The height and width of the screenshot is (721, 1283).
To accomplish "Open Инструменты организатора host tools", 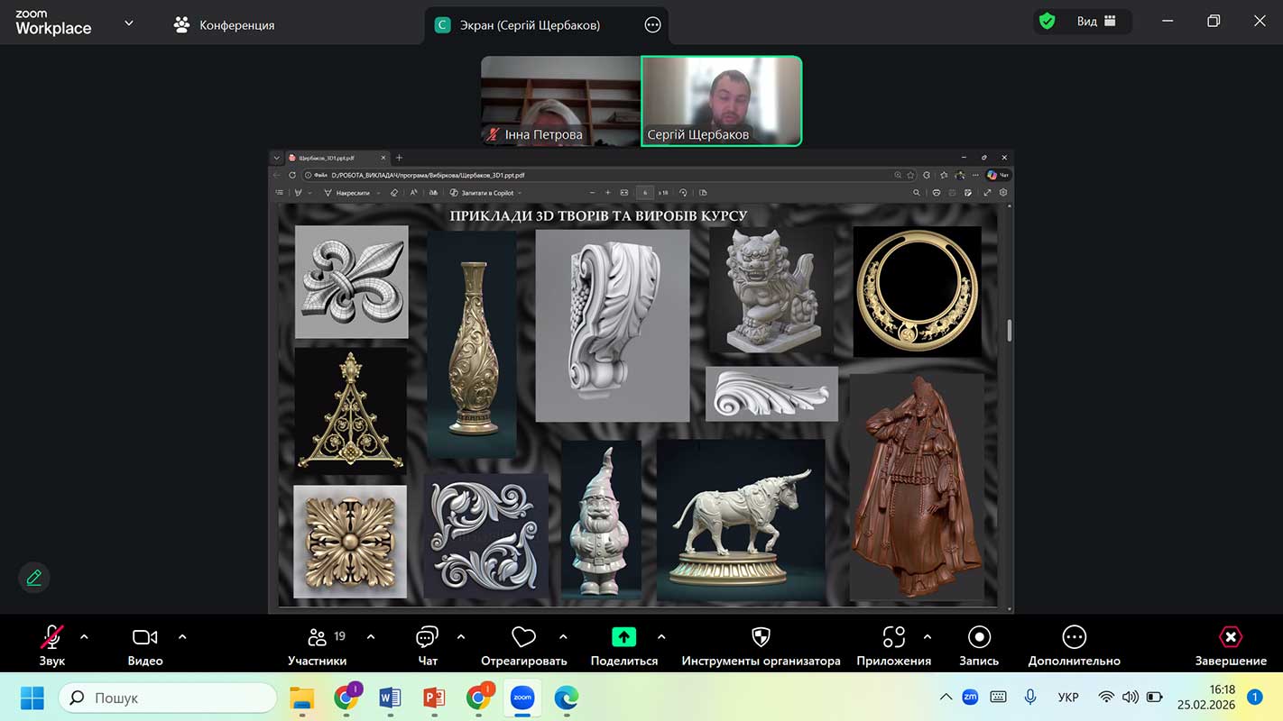I will [x=761, y=638].
